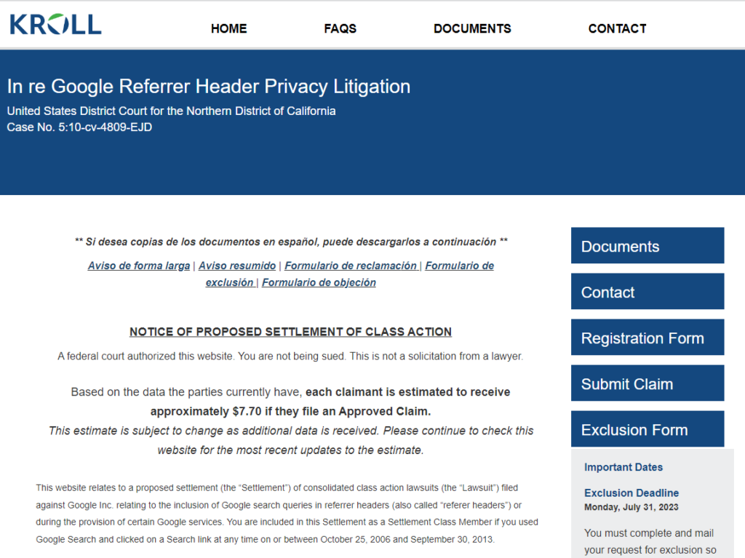Open the Exclusion Form page
This screenshot has width=745, height=558.
click(647, 429)
